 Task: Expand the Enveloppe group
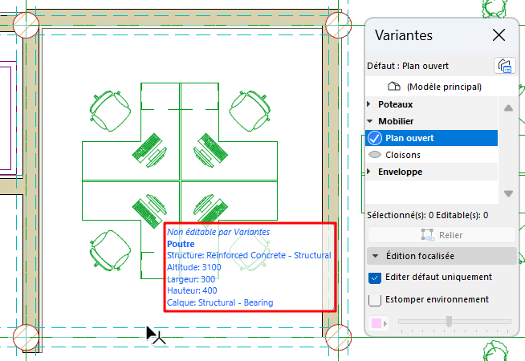[x=369, y=172]
